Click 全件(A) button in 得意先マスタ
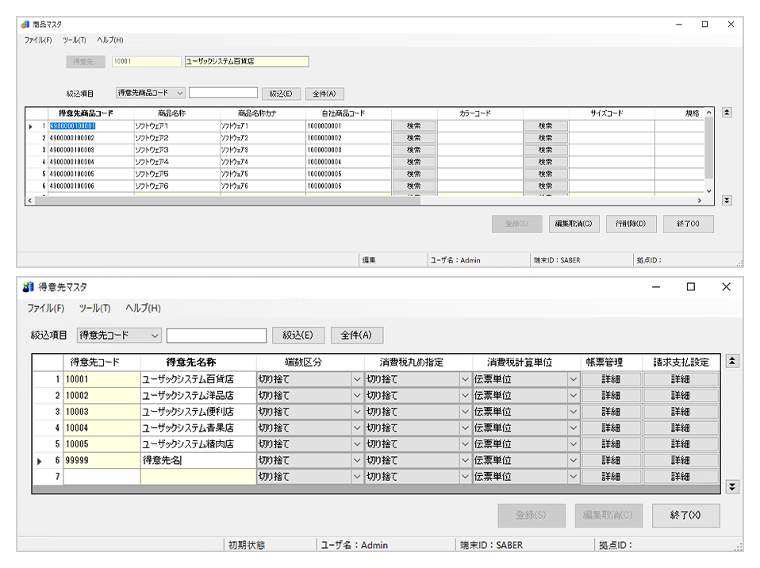The height and width of the screenshot is (568, 760). 356,336
